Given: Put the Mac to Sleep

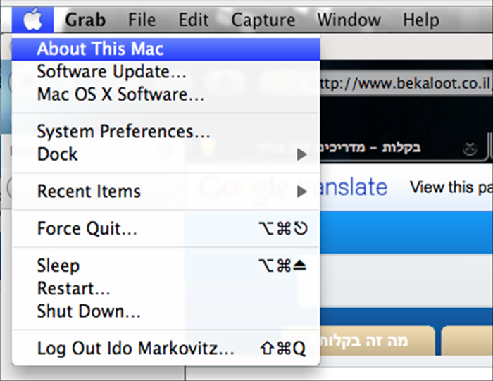Looking at the screenshot, I should pos(166,266).
